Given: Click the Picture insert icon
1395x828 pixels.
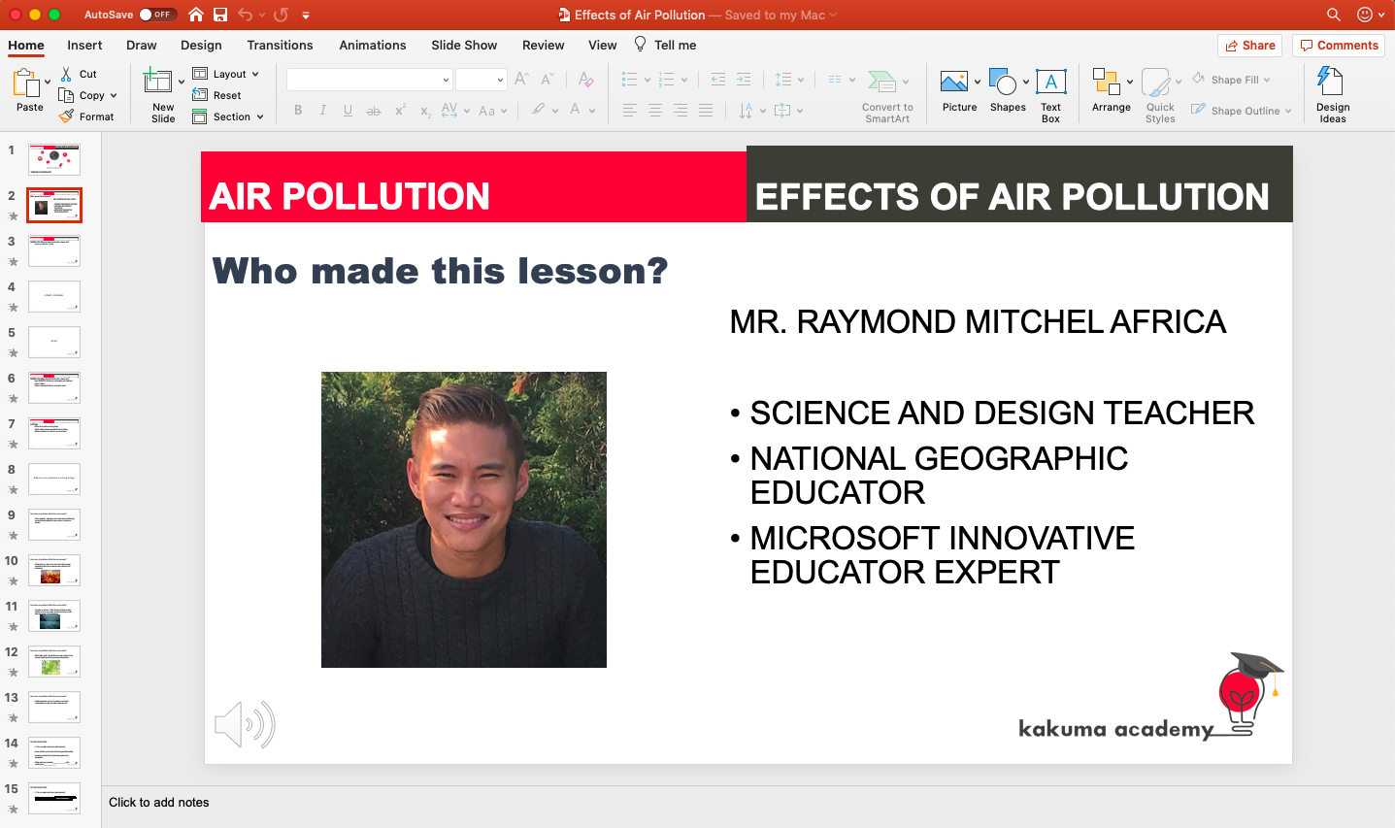Looking at the screenshot, I should [954, 83].
